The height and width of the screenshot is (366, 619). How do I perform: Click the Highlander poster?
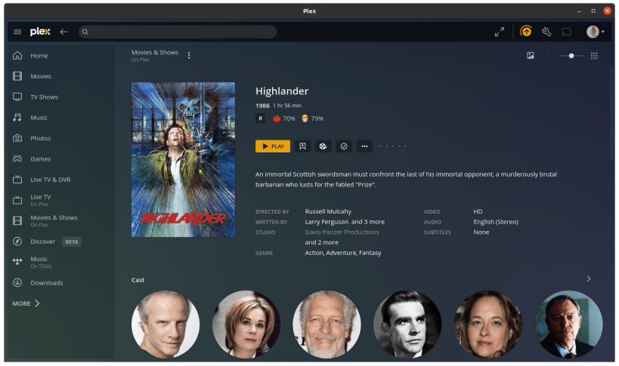tap(183, 159)
